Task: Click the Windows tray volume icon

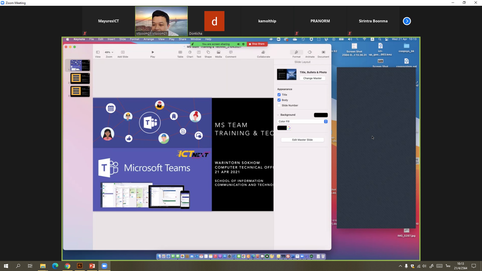Action: point(424,266)
